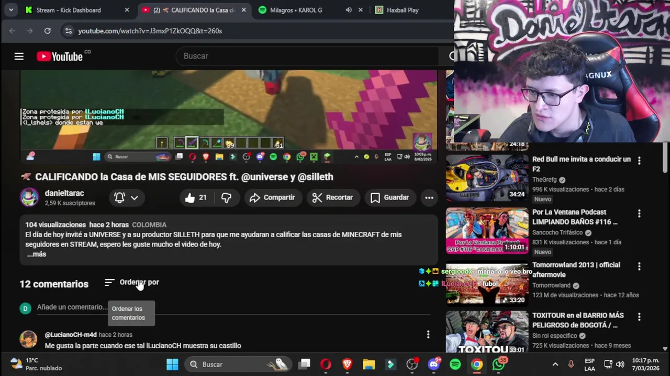This screenshot has height=376, width=670.
Task: Close the Milagros • KAROL G tab
Action: 360,10
